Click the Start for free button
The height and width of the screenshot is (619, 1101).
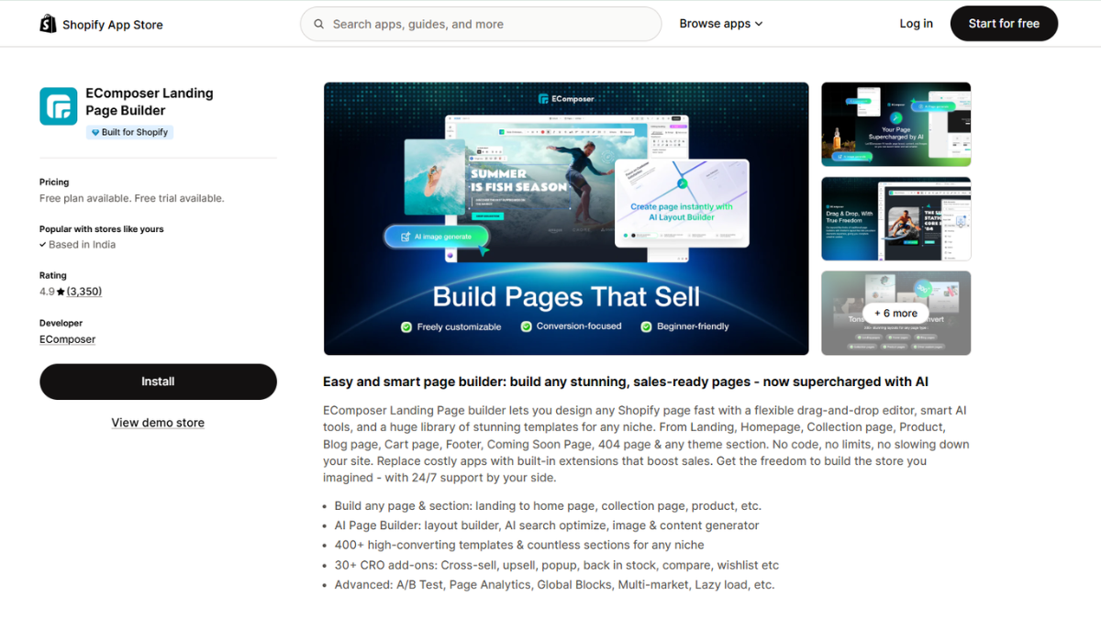[1004, 24]
